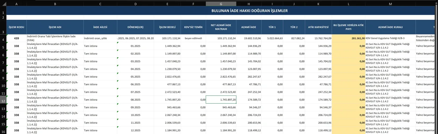Select column H header
438x134 pixels.
(249, 4)
